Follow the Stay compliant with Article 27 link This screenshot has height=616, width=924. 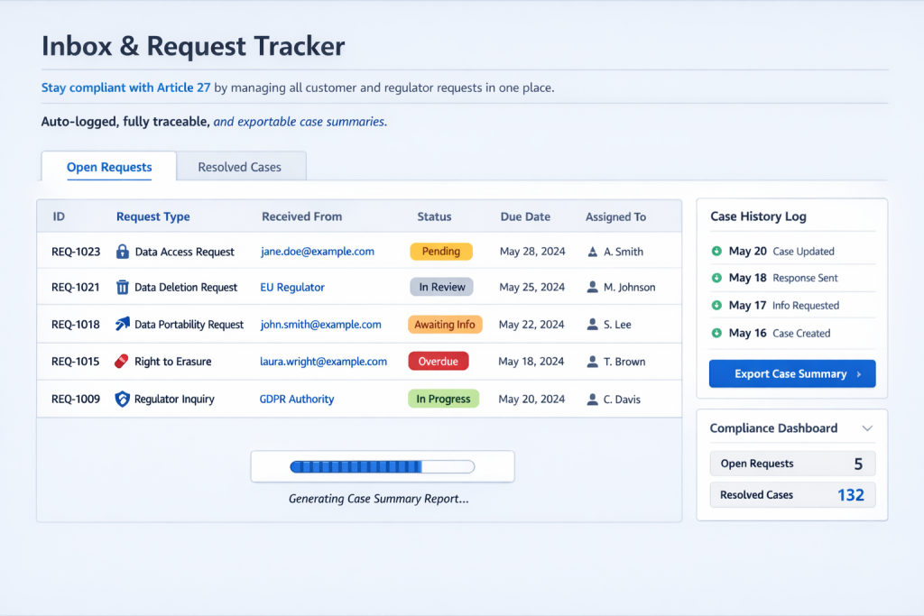tap(125, 87)
